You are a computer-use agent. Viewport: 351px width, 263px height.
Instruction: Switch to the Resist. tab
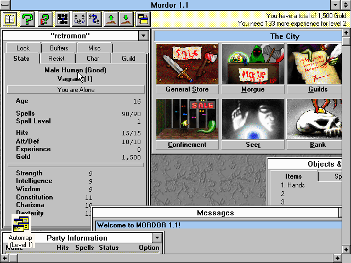57,59
